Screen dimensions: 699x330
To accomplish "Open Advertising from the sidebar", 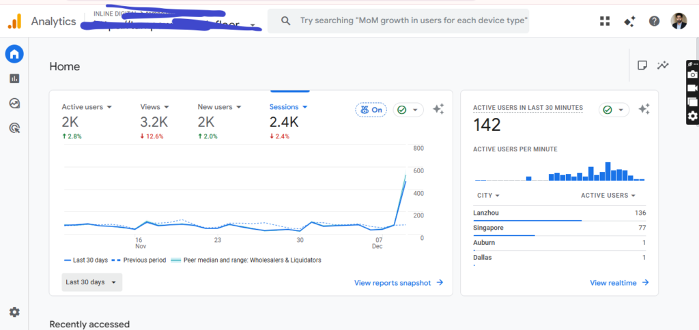I will point(14,128).
